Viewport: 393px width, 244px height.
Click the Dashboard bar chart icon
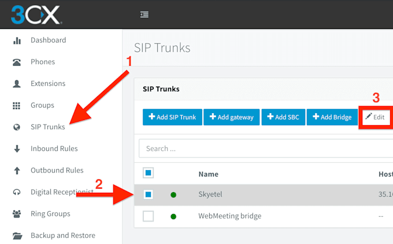click(x=17, y=40)
